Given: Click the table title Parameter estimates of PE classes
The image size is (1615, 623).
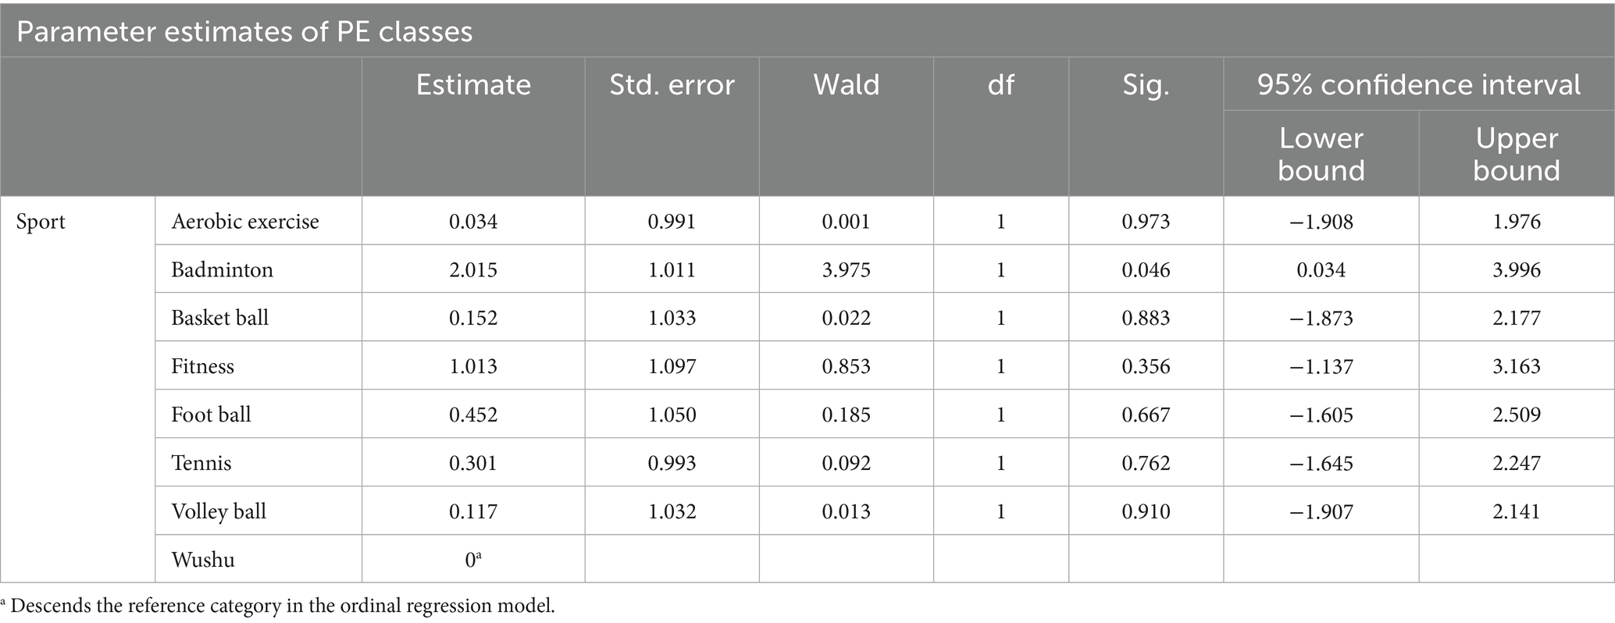Looking at the screenshot, I should click(x=244, y=31).
